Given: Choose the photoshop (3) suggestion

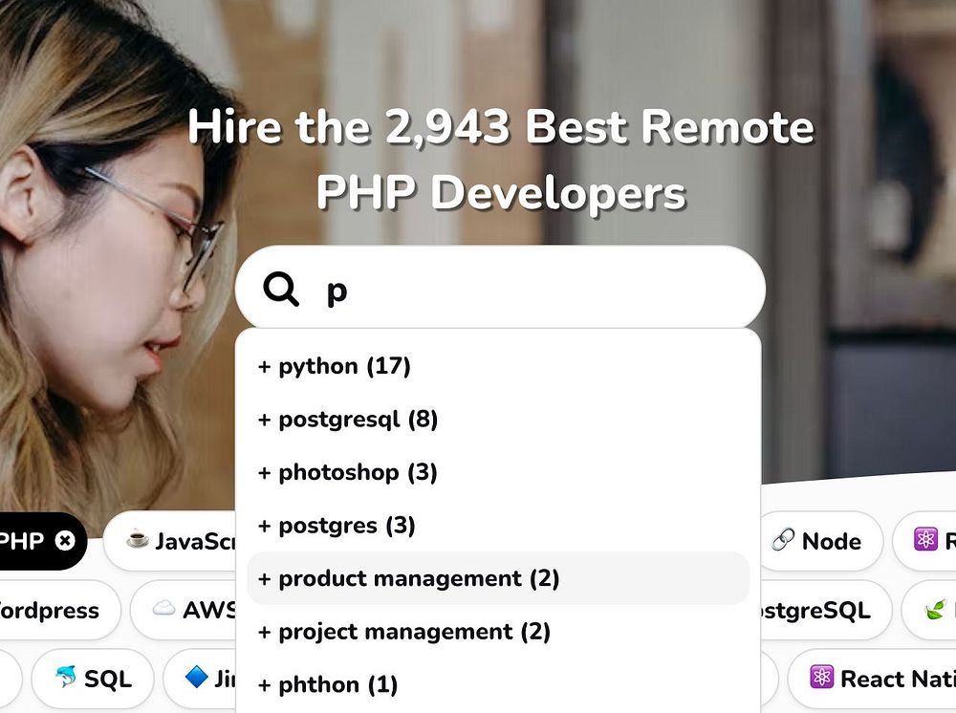Looking at the screenshot, I should click(498, 472).
